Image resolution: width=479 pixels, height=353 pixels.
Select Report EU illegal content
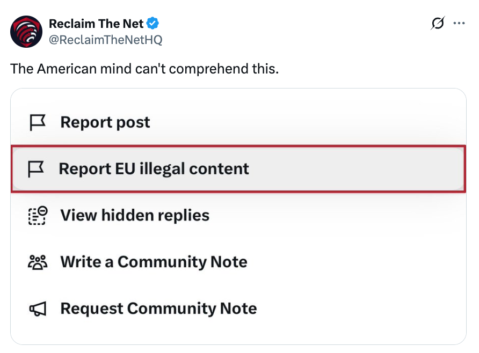click(155, 168)
